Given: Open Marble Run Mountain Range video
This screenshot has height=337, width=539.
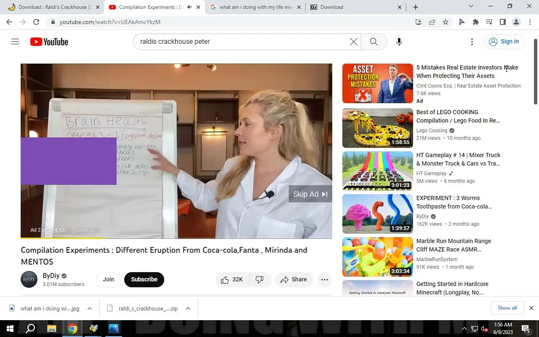Looking at the screenshot, I should (377, 257).
